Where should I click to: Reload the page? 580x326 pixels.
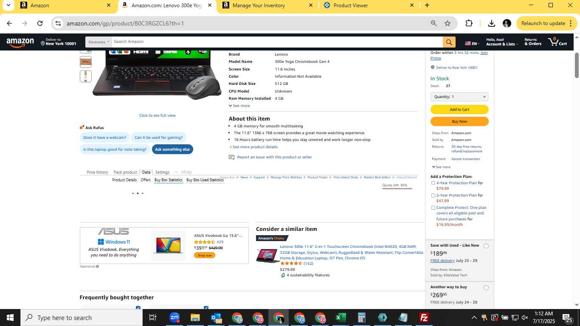tap(40, 23)
